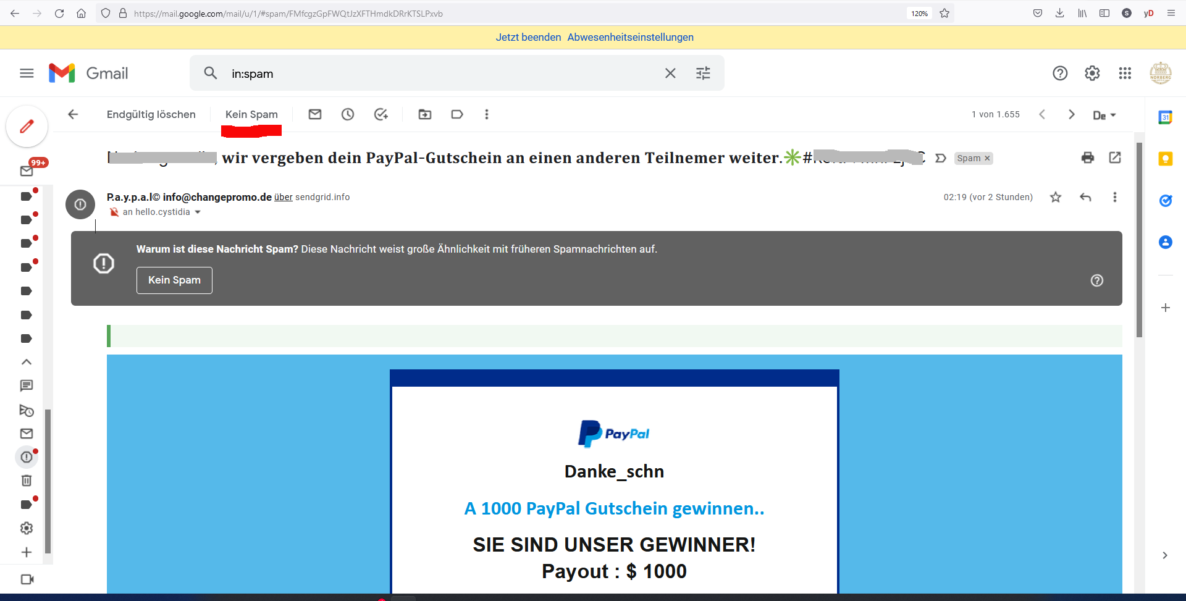The image size is (1186, 601).
Task: Open the labels icon in toolbar
Action: point(457,114)
